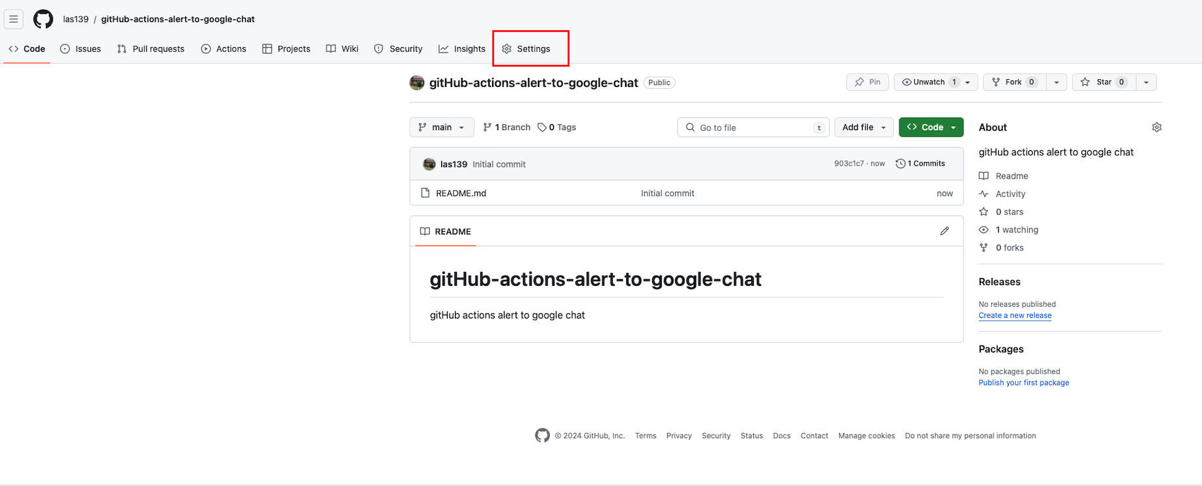Viewport: 1202px width, 486px height.
Task: Open the Security tab
Action: pos(398,48)
